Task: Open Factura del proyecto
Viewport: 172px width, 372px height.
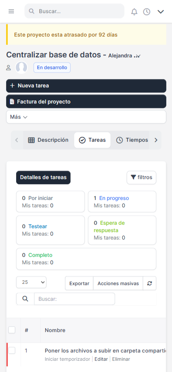Action: [86, 102]
